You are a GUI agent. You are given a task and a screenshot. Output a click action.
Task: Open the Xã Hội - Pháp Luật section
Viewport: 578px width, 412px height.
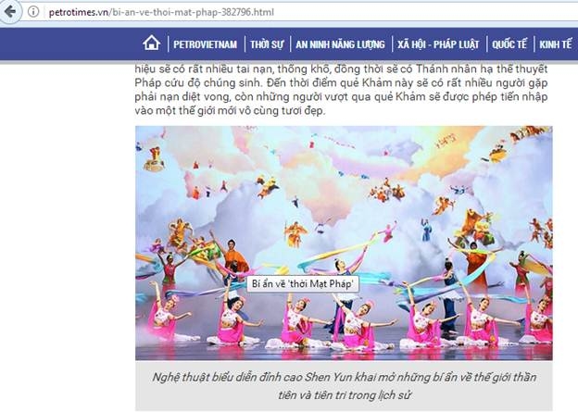(x=438, y=44)
